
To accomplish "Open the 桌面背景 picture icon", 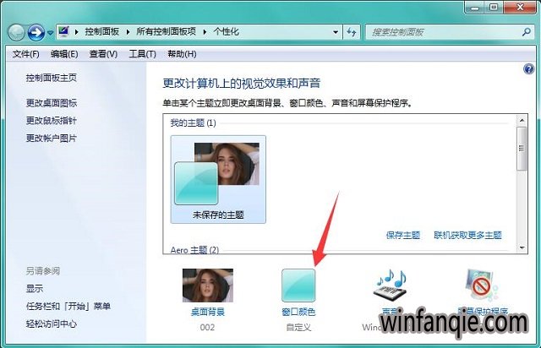I will coord(208,285).
